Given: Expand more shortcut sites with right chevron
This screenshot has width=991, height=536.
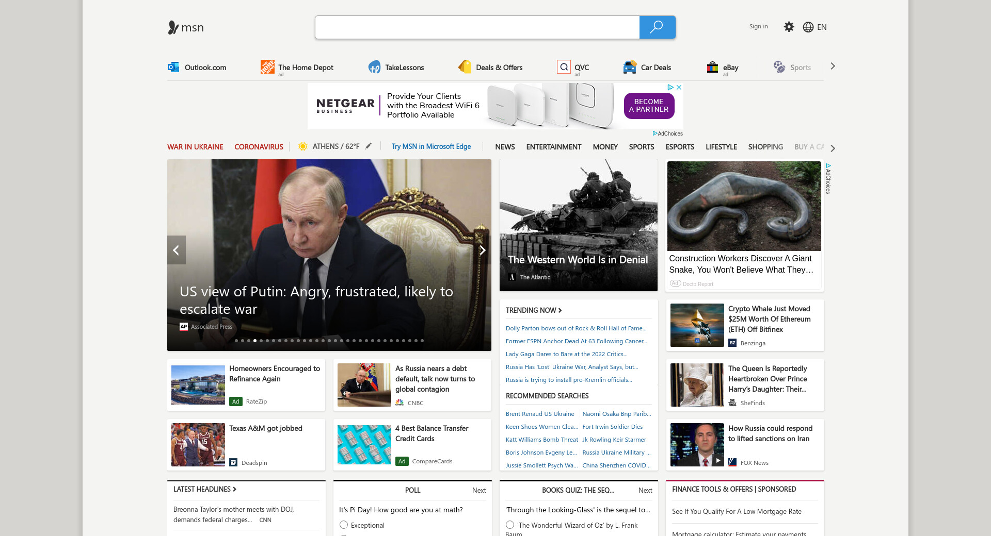Looking at the screenshot, I should [833, 66].
